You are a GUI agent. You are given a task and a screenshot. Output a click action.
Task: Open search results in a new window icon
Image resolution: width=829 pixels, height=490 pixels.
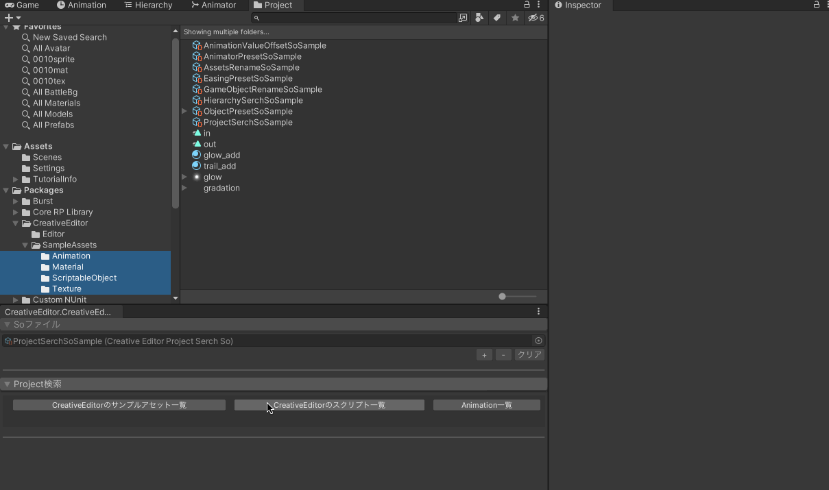click(x=463, y=18)
